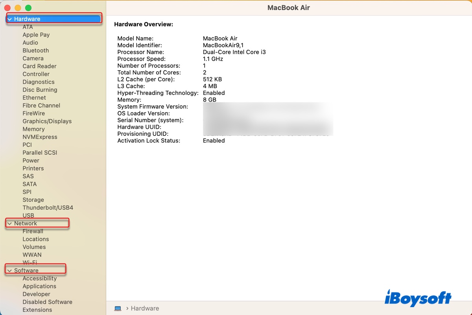Select Bluetooth in the sidebar
The height and width of the screenshot is (315, 472).
pos(36,50)
